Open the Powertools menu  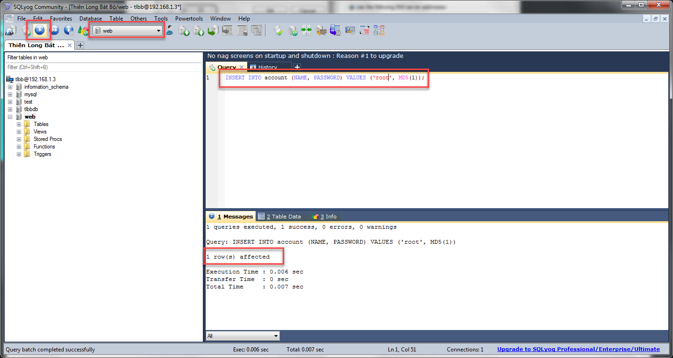[x=189, y=19]
